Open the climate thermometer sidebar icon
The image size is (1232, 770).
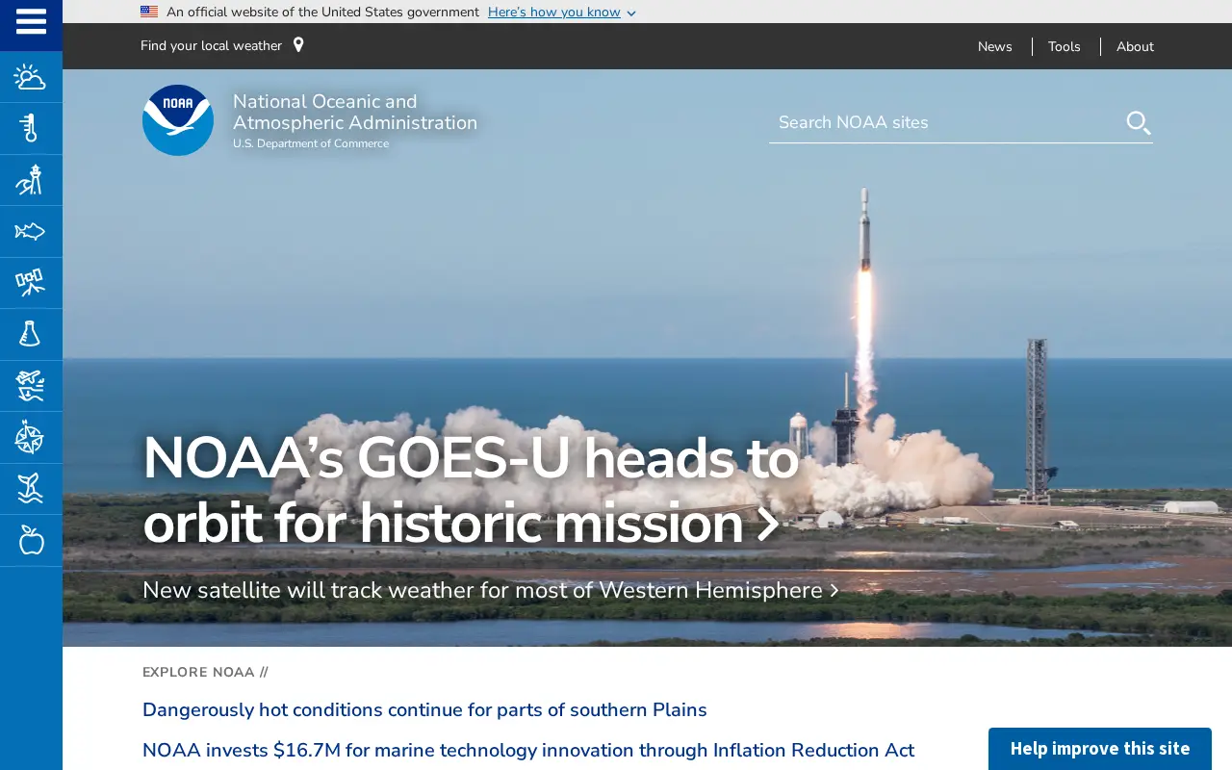(31, 128)
